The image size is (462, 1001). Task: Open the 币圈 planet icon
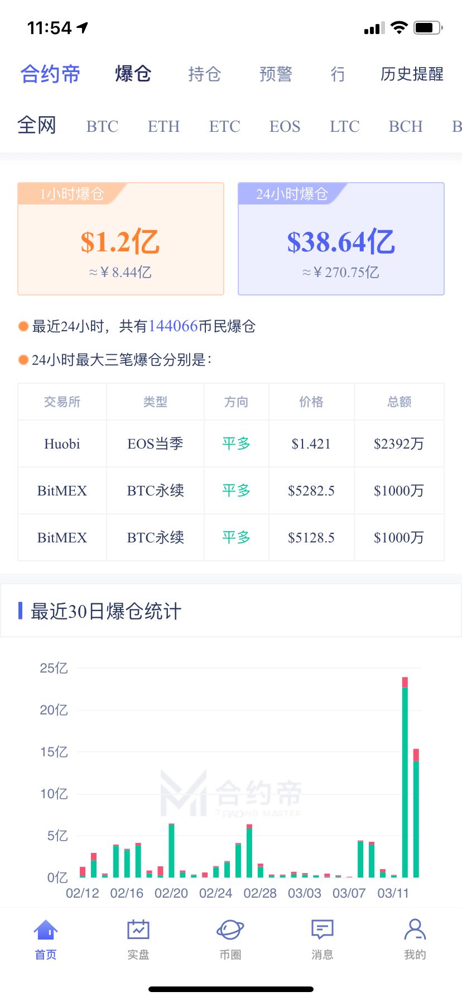pos(230,931)
